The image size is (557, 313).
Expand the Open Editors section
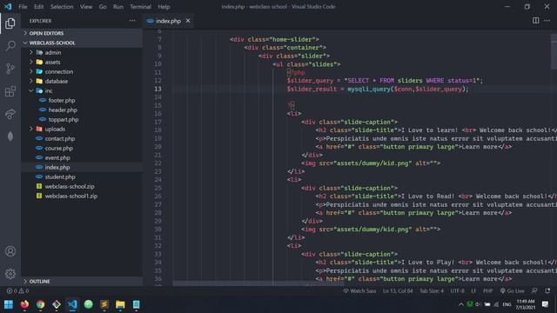[82, 33]
